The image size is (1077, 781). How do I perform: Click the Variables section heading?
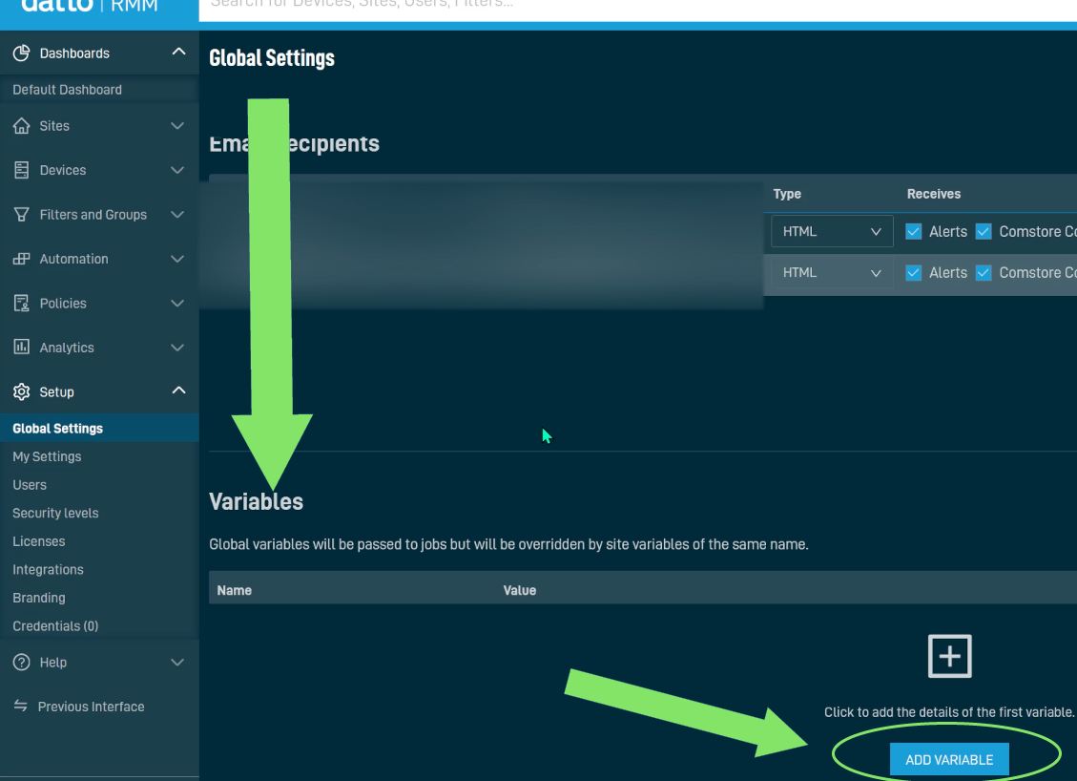click(257, 502)
